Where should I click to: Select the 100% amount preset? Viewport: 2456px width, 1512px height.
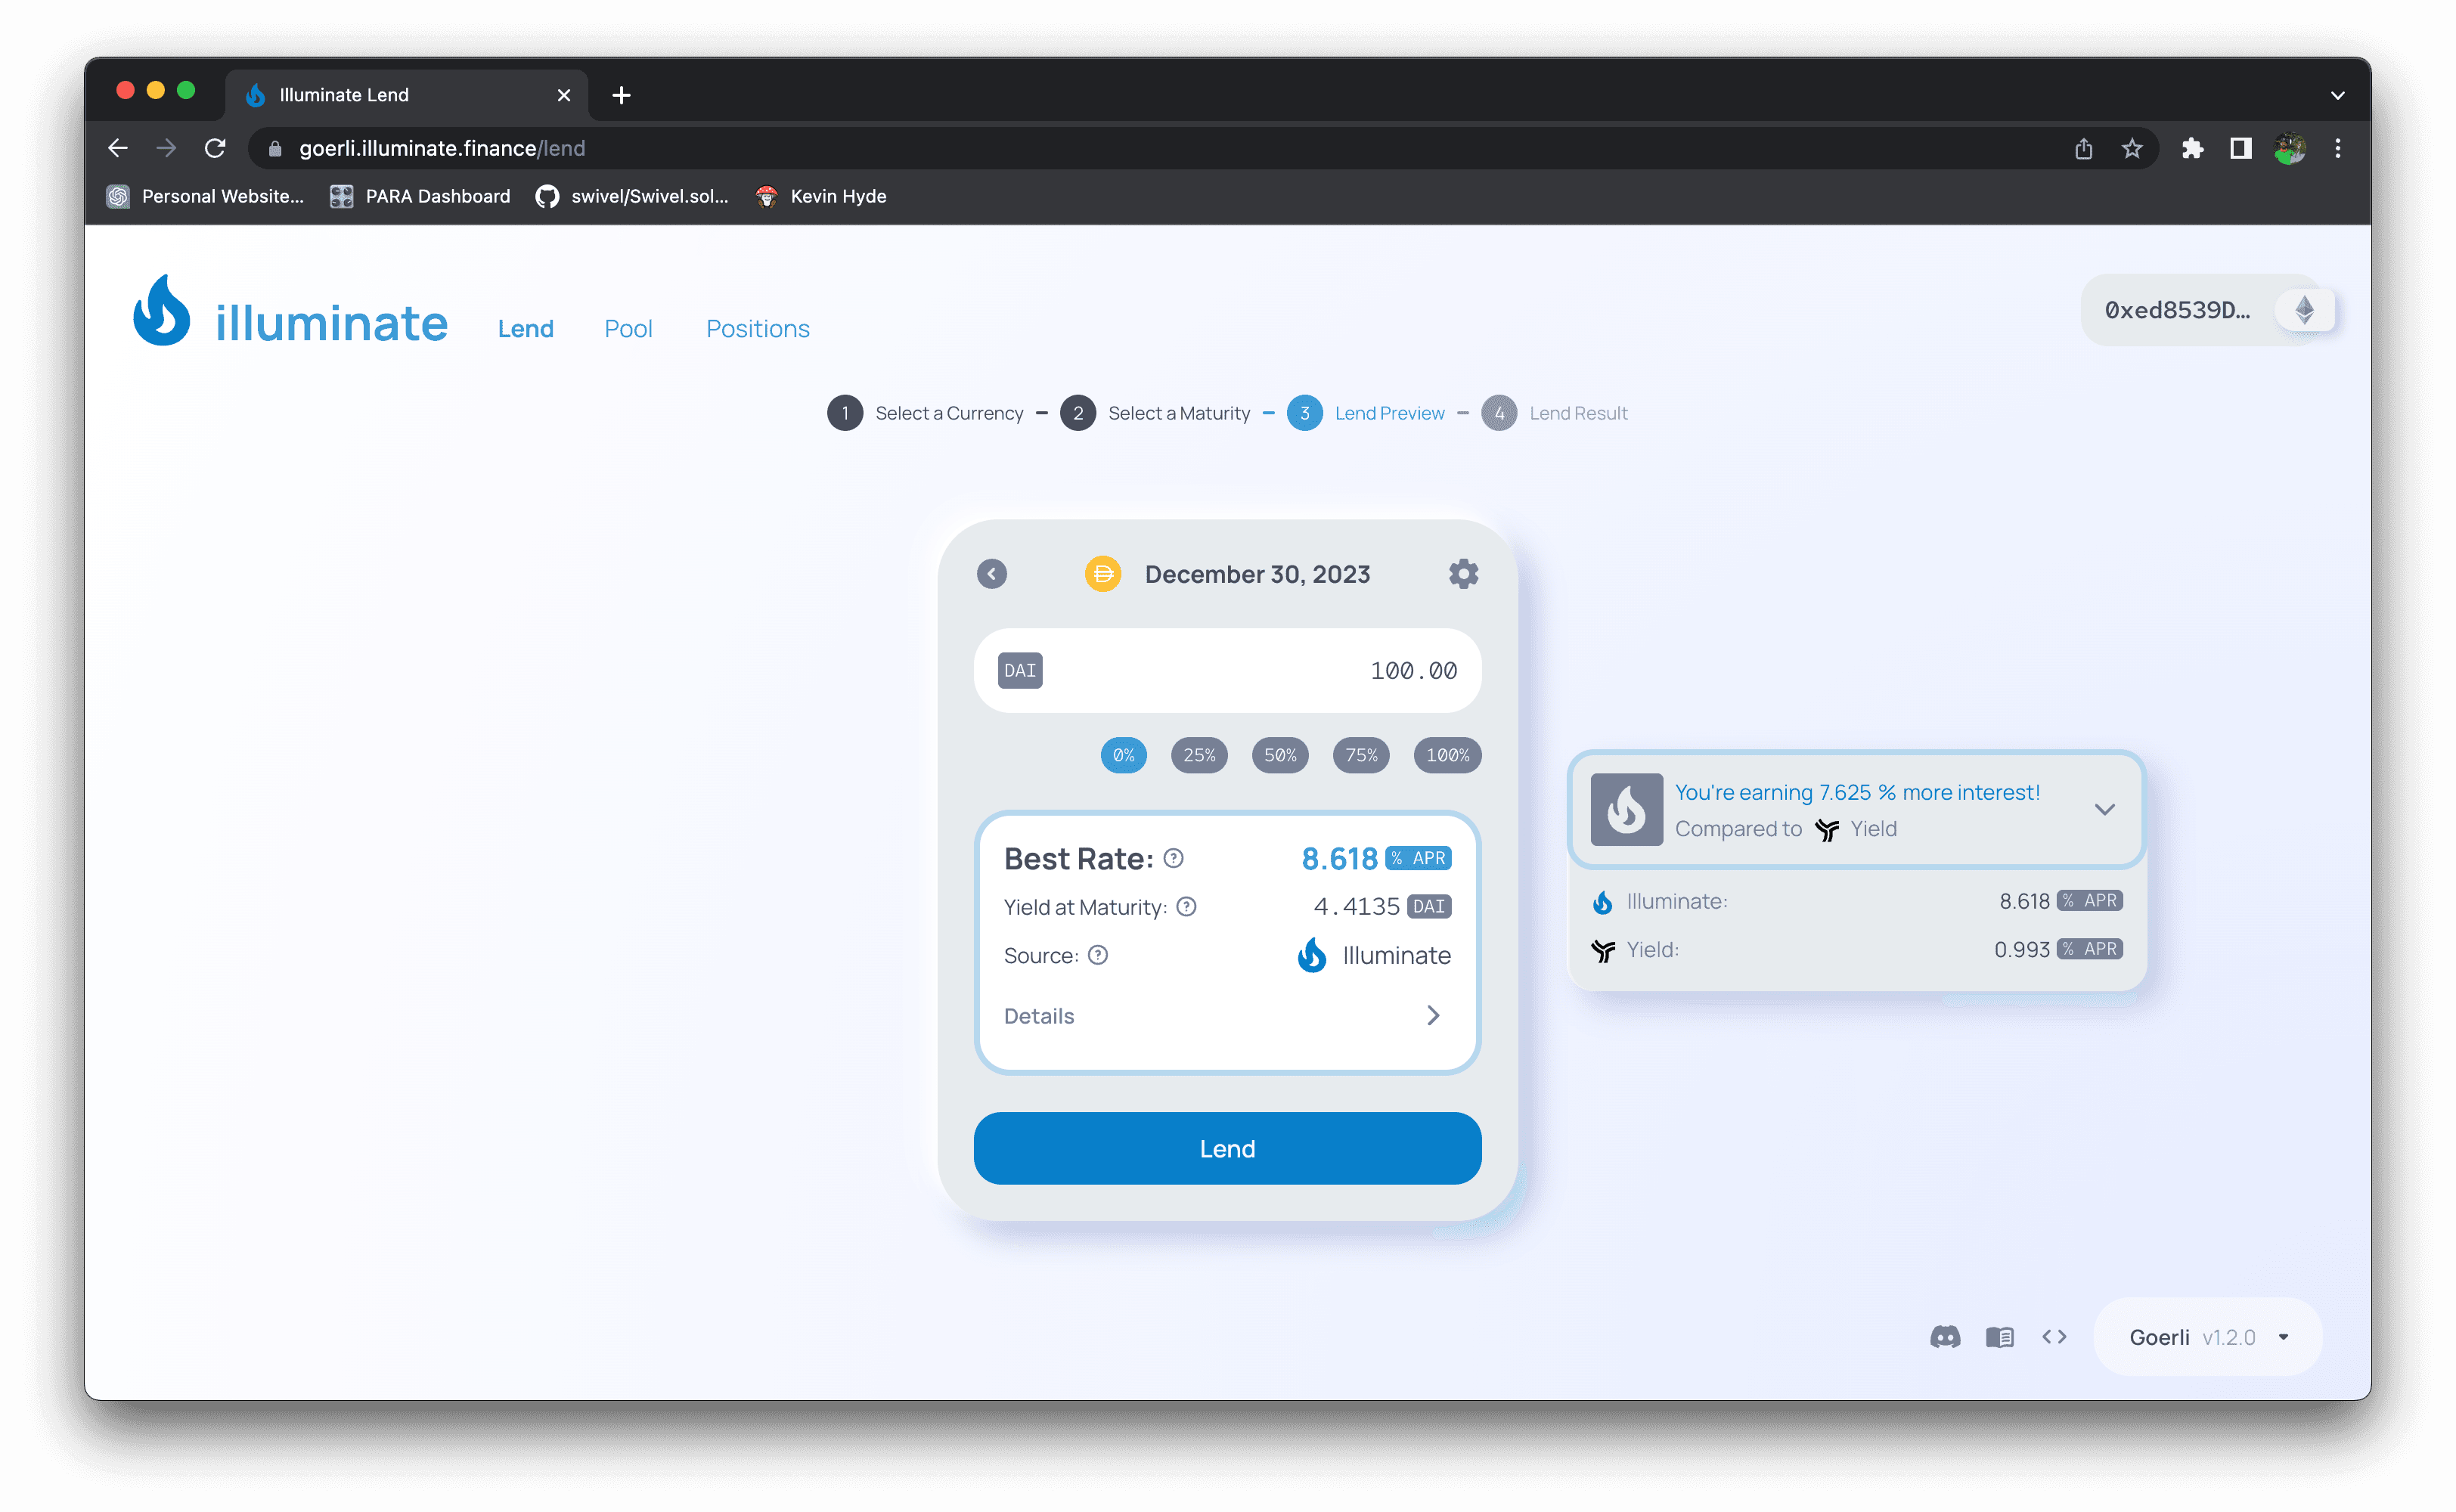[x=1447, y=755]
